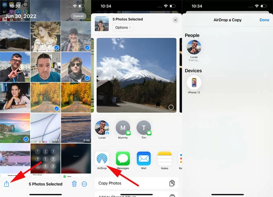Expand the Options menu for selected photos
Screen dimensions: 273x197
[x=123, y=27]
